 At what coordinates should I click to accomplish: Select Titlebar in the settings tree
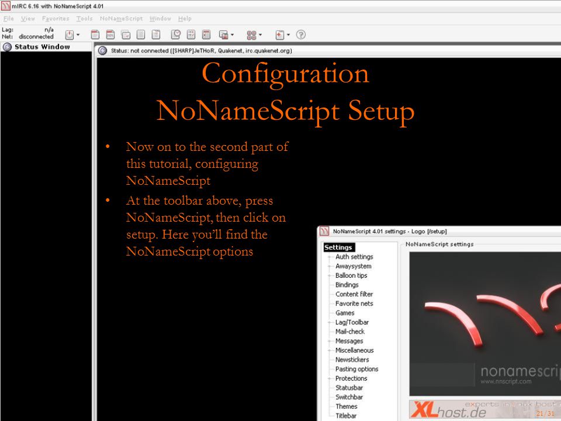click(346, 416)
